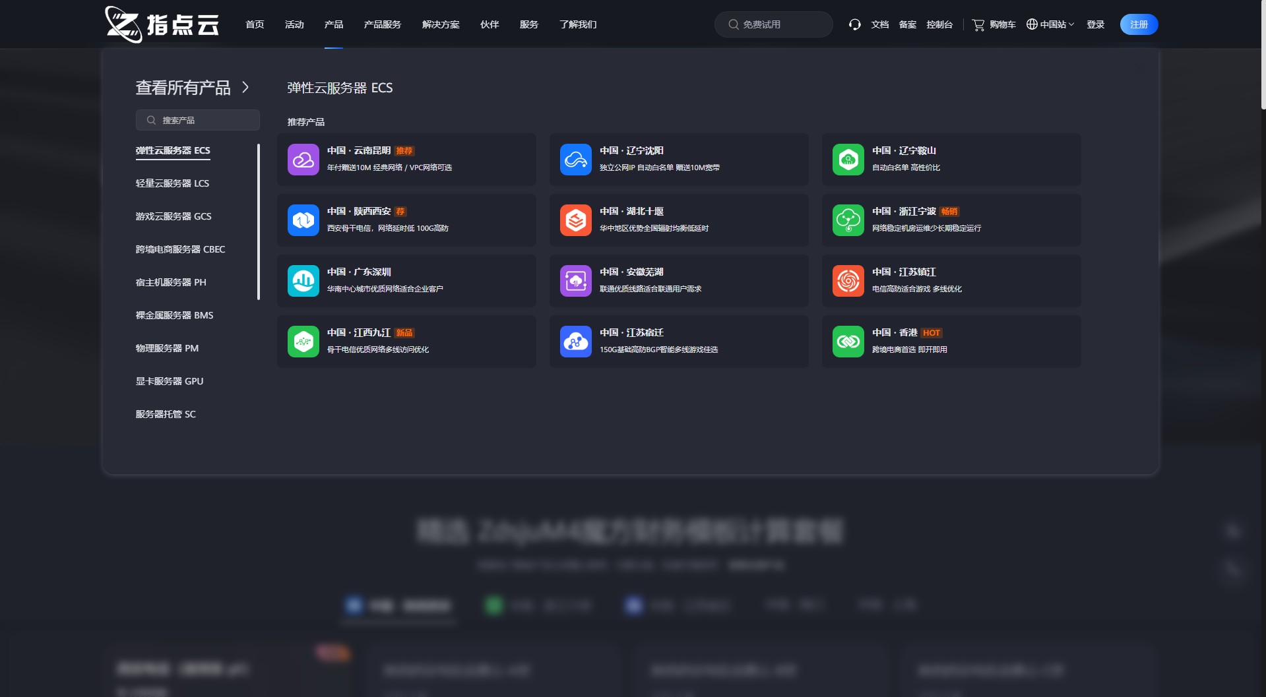This screenshot has width=1266, height=697.
Task: Select 跨境电商服务器 CBEC in sidebar
Action: [180, 249]
